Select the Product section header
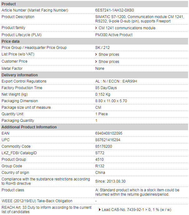 point(94,4)
